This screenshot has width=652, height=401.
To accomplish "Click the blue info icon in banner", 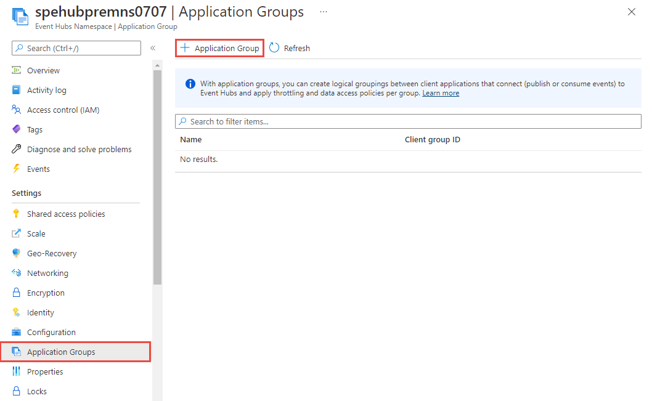I will click(190, 84).
